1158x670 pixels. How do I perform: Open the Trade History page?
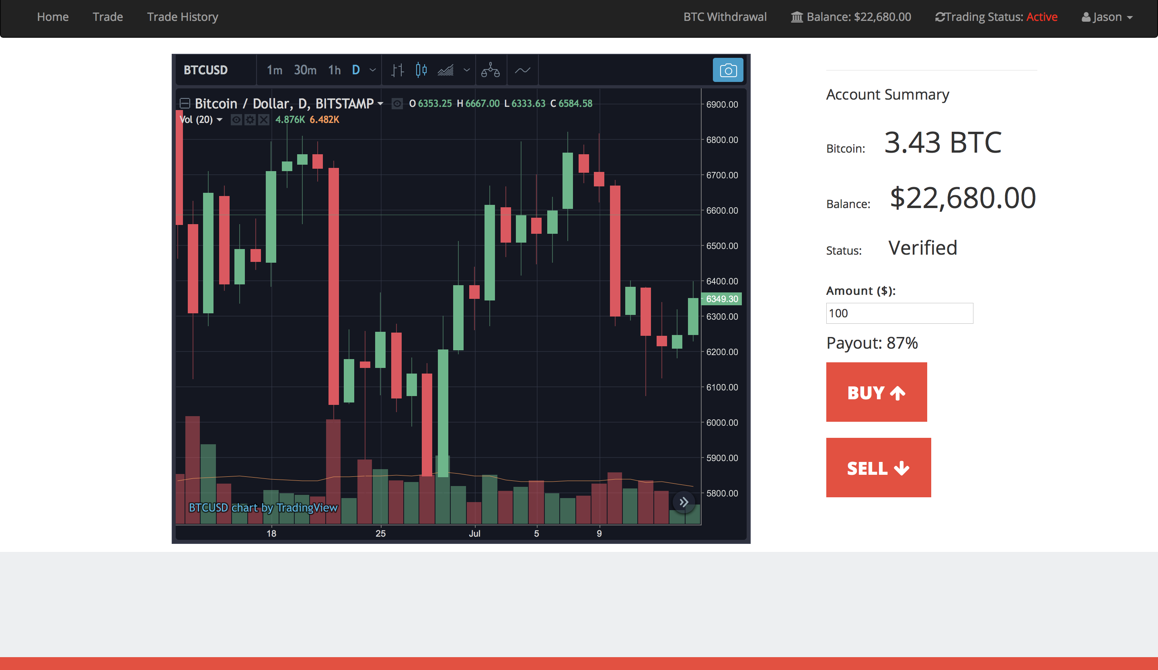coord(183,17)
